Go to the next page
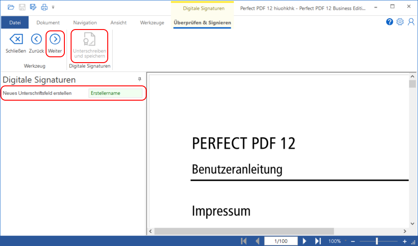 coord(304,241)
